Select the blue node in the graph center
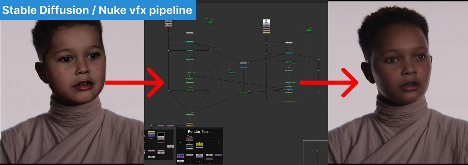Screen dimensions: 468x165 pyautogui.click(x=244, y=67)
